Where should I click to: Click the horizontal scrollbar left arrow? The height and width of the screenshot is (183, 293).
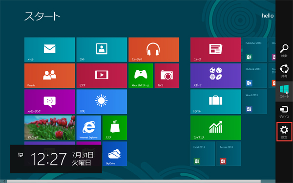(x=4, y=182)
